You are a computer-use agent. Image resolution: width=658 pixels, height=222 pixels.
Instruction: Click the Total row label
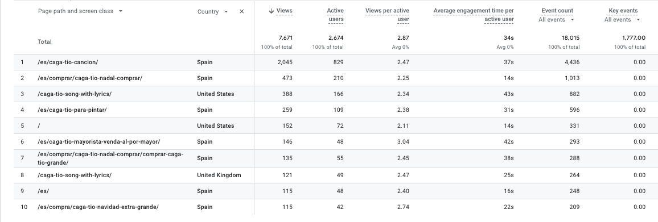tap(44, 42)
